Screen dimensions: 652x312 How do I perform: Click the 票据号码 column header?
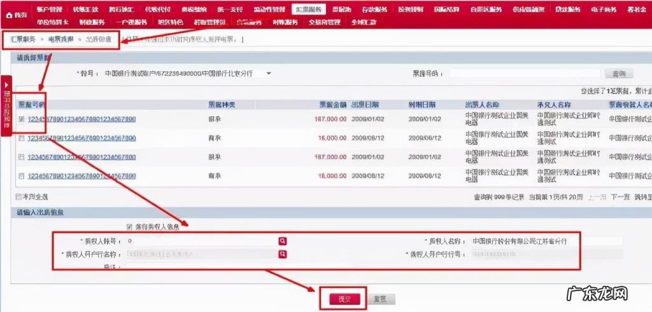click(32, 105)
